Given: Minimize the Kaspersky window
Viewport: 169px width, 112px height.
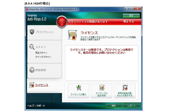Looking at the screenshot, I should [127, 9].
